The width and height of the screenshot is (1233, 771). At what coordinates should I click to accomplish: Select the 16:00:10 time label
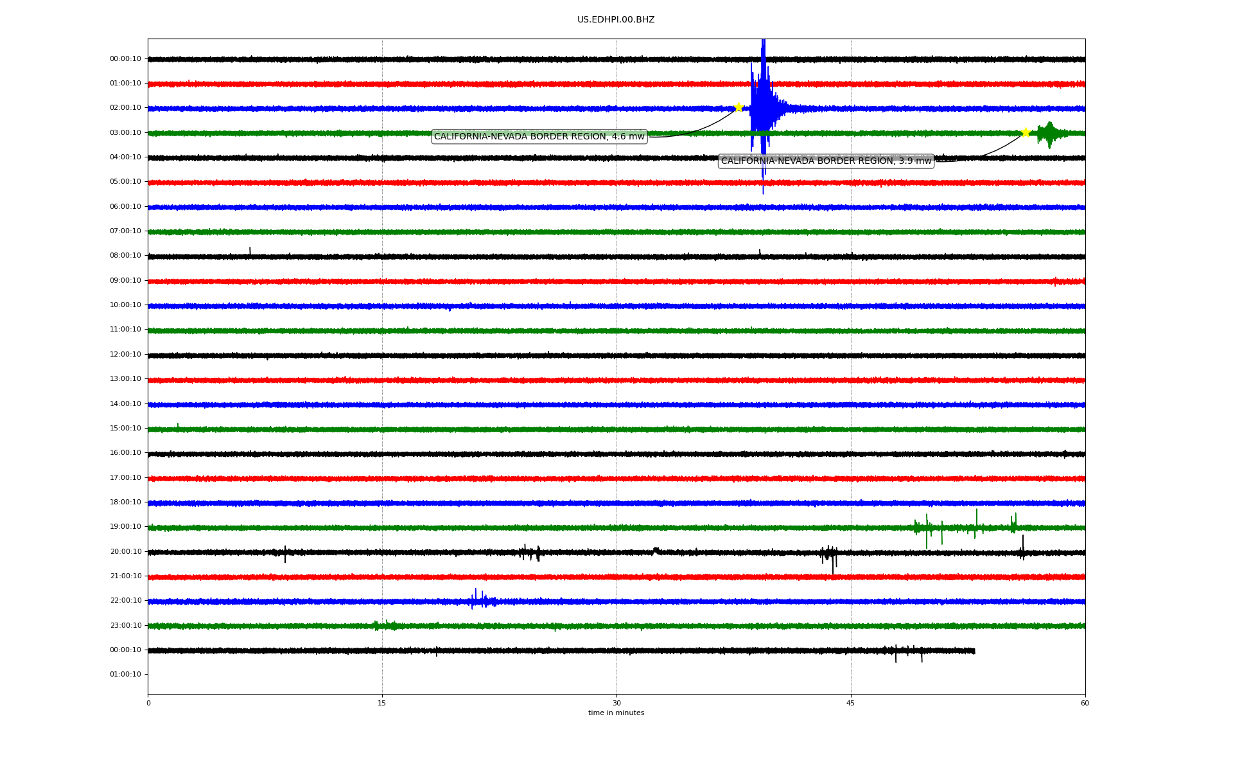(x=125, y=453)
